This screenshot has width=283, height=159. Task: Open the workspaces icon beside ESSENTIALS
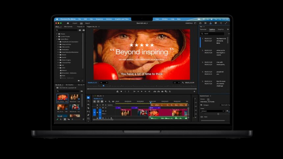[195, 23]
